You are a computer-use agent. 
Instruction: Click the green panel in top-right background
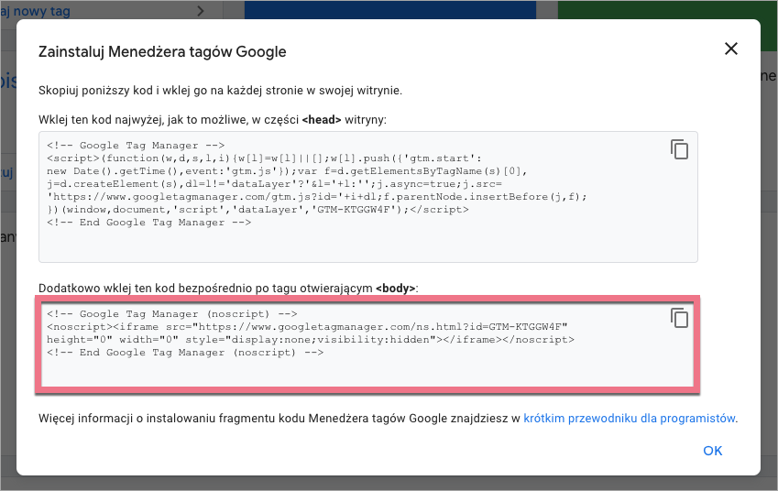[667, 9]
